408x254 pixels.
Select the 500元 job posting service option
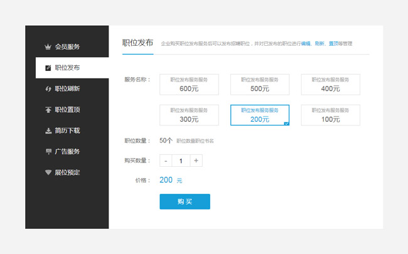point(260,84)
